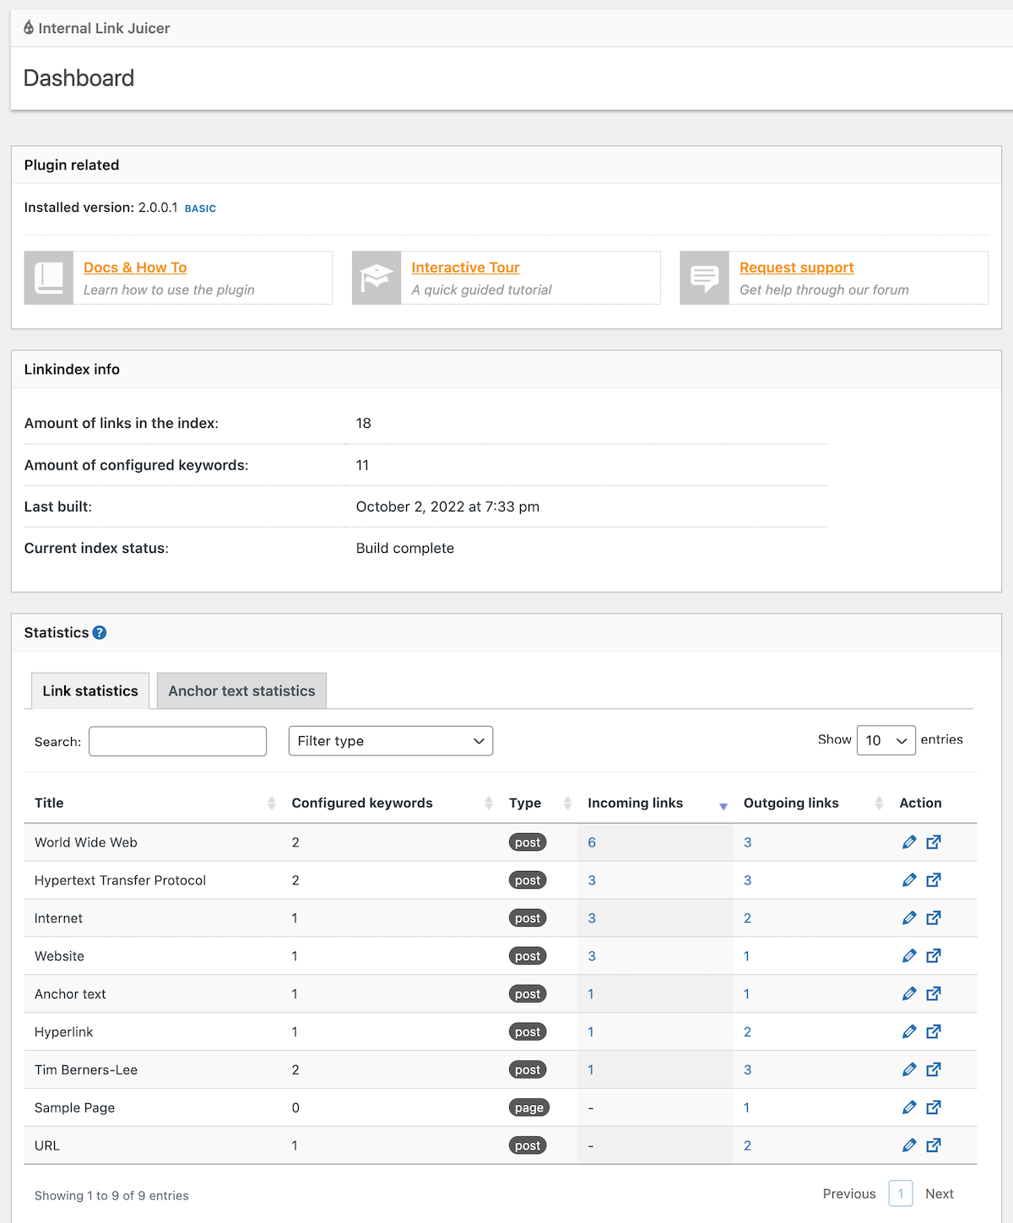Screen dimensions: 1013x1223
Task: Click the edit pencil icon for Tim Berners-Lee
Action: tap(909, 1069)
